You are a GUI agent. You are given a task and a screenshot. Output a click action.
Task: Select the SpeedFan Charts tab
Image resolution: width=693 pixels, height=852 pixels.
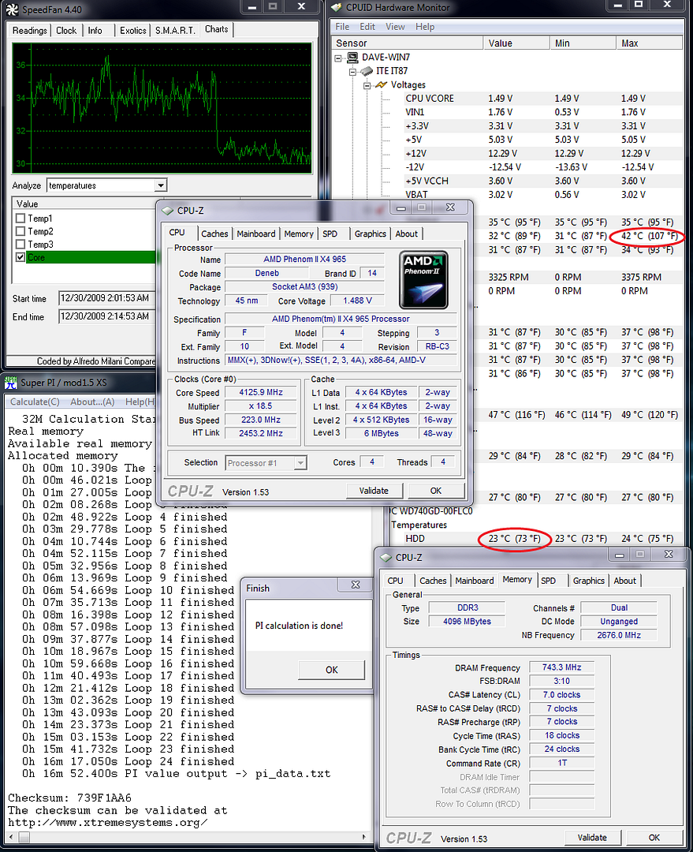coord(216,29)
